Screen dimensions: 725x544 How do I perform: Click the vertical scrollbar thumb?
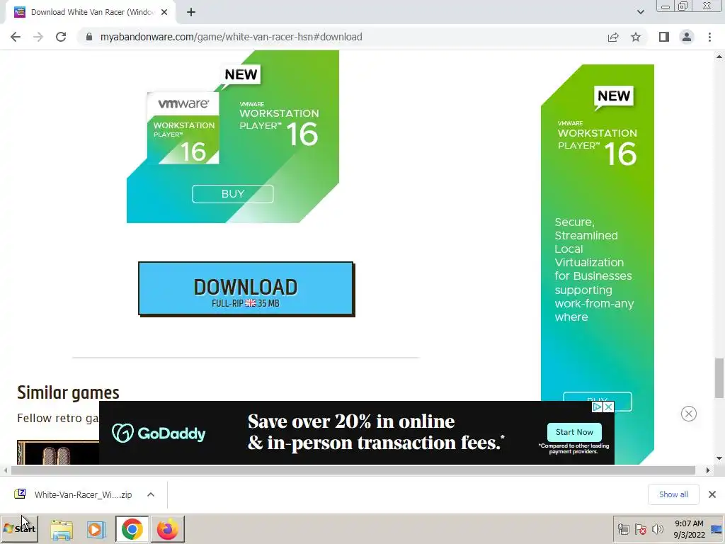click(719, 378)
